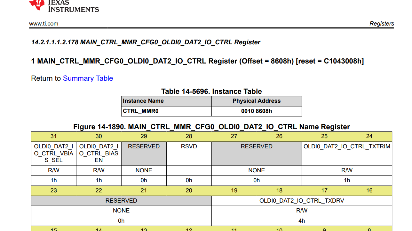412x231 pixels.
Task: Click the Registers page header text
Action: tap(382, 24)
